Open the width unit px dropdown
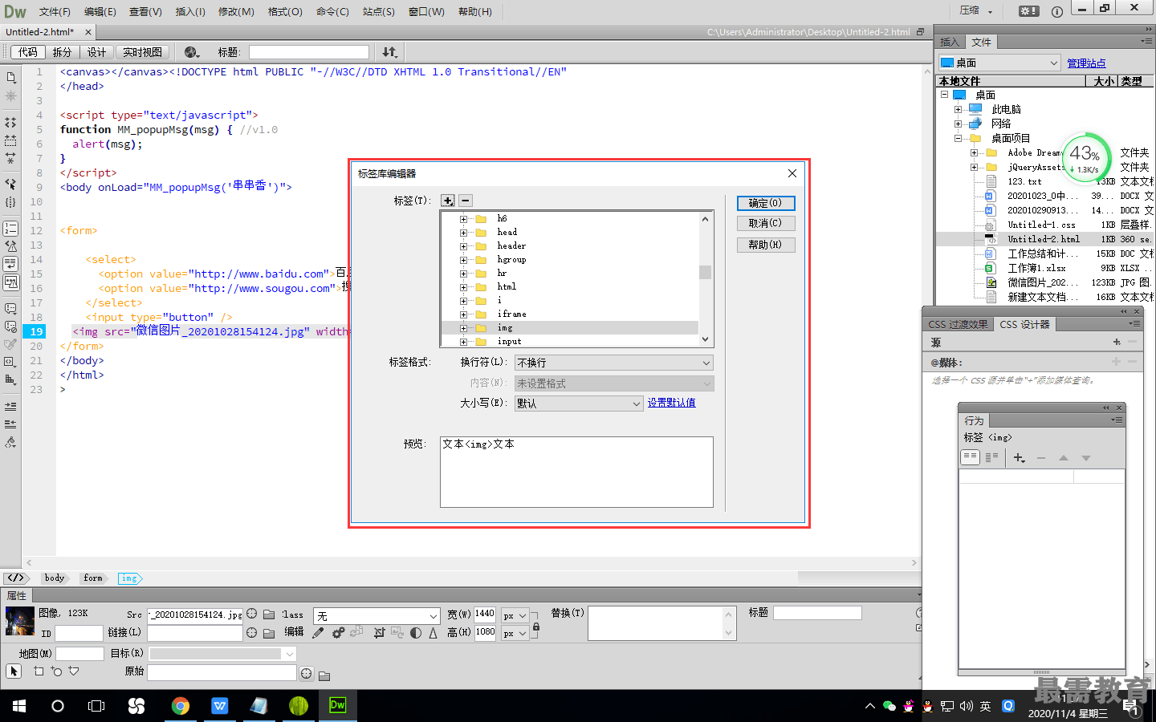 pyautogui.click(x=515, y=615)
